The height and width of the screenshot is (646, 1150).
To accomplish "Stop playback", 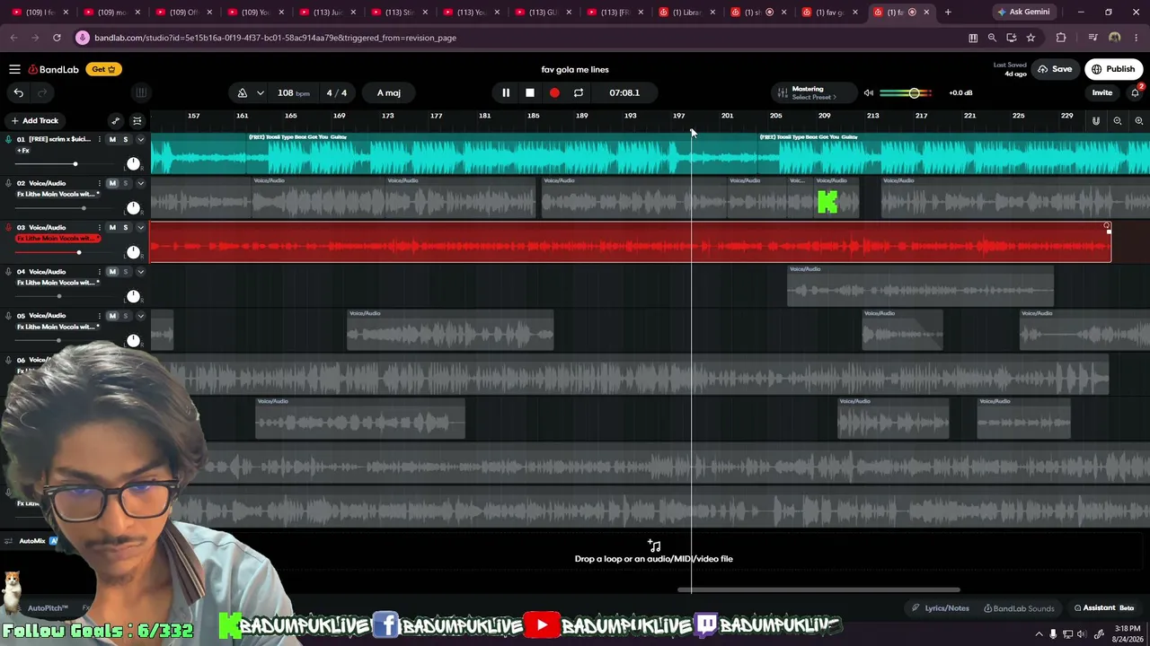I will (x=530, y=92).
